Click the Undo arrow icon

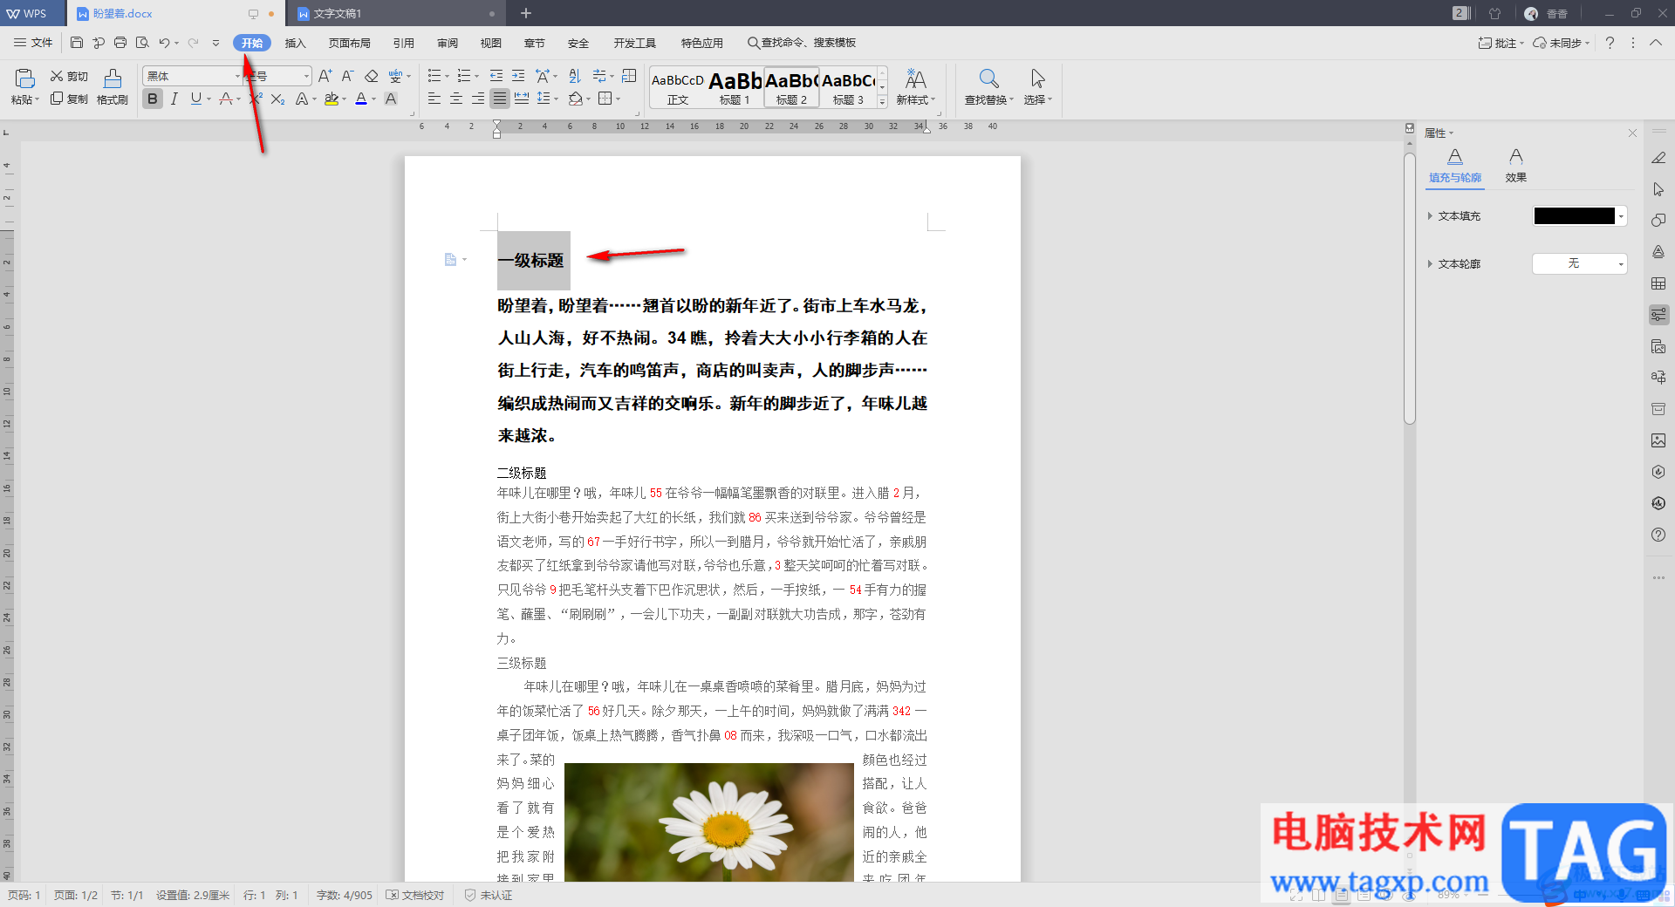point(164,43)
